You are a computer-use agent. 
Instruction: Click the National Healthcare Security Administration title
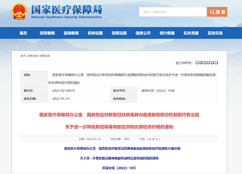pyautogui.click(x=67, y=17)
